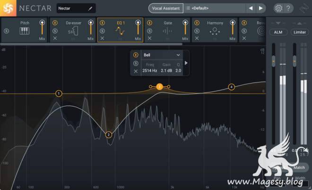Image resolution: width=312 pixels, height=190 pixels.
Task: Select EQ node 4
Action: coord(232,87)
